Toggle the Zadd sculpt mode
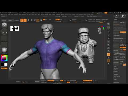Viewport: 128px width, 96px height. [x=57, y=19]
